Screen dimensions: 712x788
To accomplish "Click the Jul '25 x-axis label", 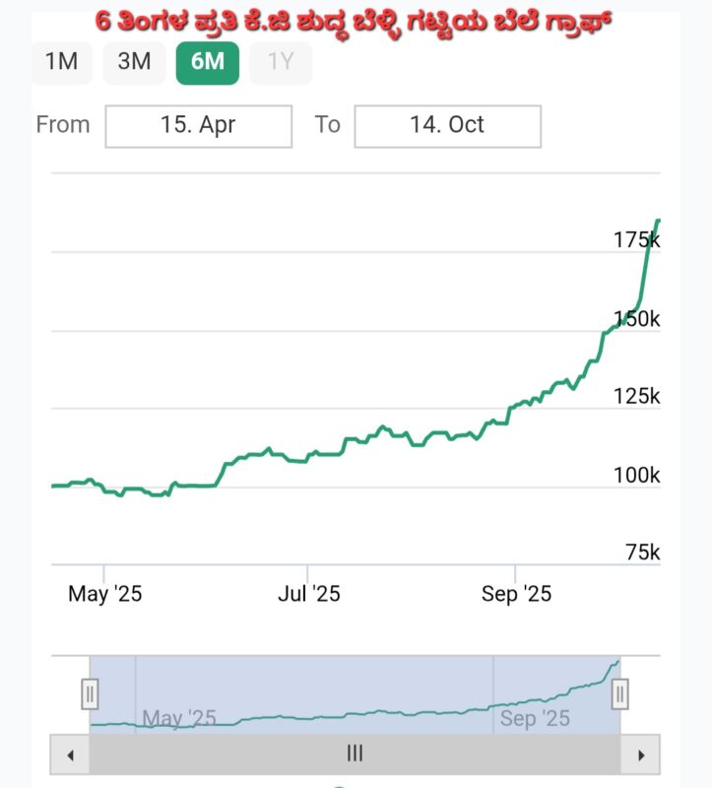I will pos(308,594).
